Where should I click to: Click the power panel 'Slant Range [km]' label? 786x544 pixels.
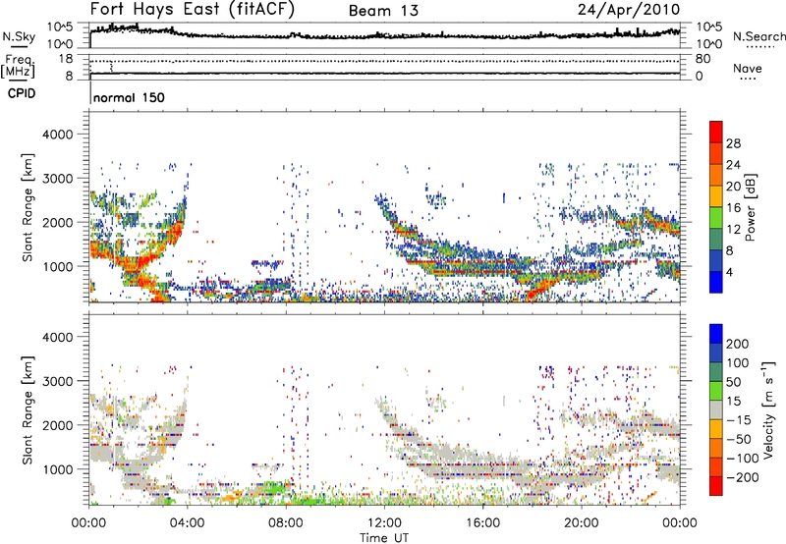pos(28,207)
